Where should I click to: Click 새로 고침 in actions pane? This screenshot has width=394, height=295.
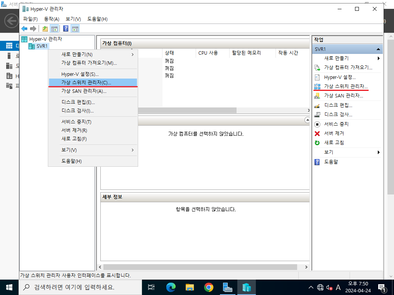point(334,142)
